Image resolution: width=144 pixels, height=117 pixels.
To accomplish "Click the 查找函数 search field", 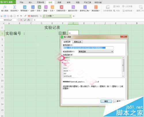I will coord(88,48).
